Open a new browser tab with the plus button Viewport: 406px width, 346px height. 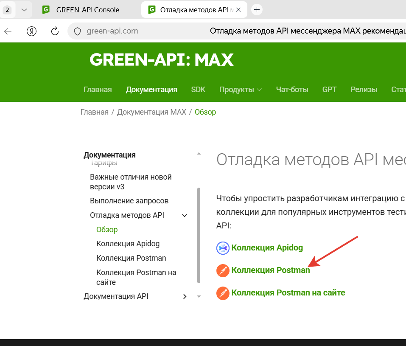(x=257, y=9)
